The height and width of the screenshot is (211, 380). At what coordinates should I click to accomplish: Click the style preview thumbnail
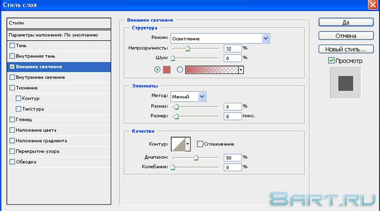click(x=346, y=83)
